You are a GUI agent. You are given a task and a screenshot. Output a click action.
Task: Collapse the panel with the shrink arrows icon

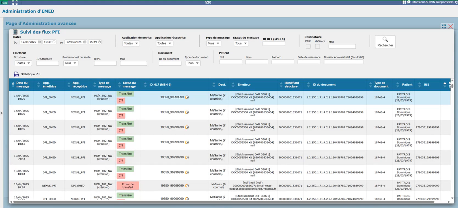[444, 26]
